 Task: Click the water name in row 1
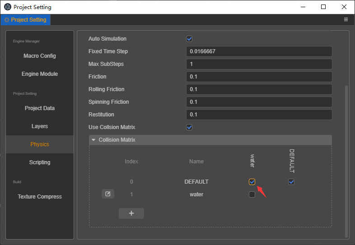coord(196,194)
